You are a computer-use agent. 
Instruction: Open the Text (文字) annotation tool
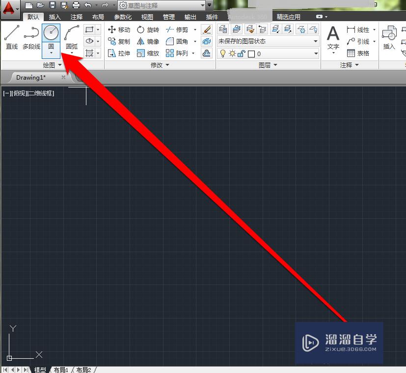click(x=333, y=35)
